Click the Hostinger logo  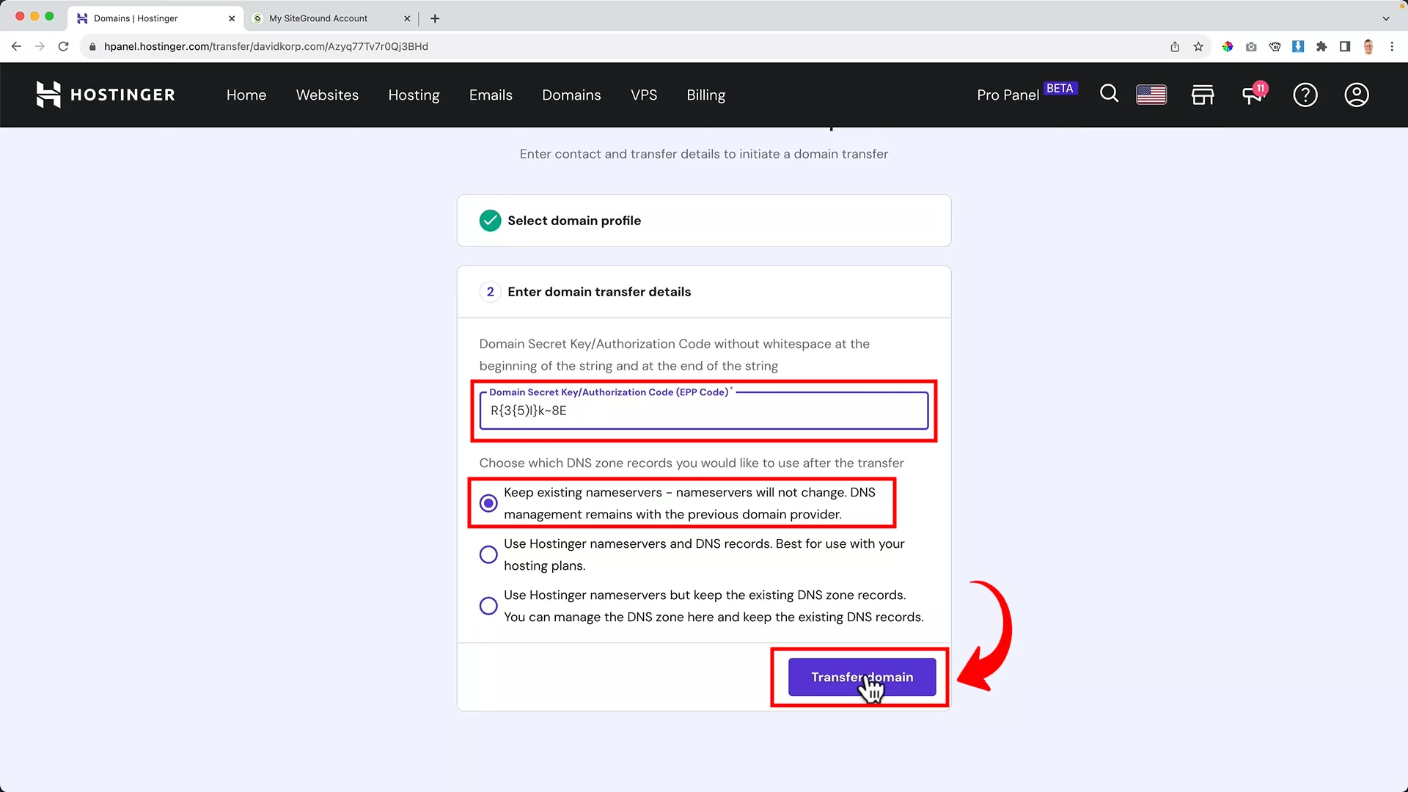pyautogui.click(x=106, y=95)
